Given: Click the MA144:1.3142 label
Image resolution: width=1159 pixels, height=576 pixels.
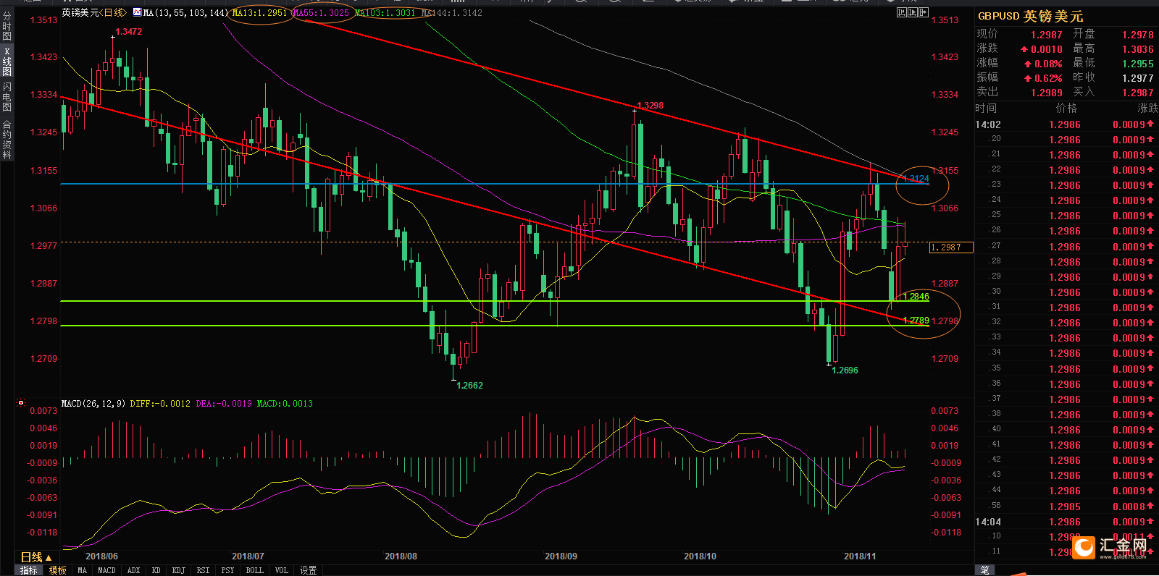Looking at the screenshot, I should [452, 13].
